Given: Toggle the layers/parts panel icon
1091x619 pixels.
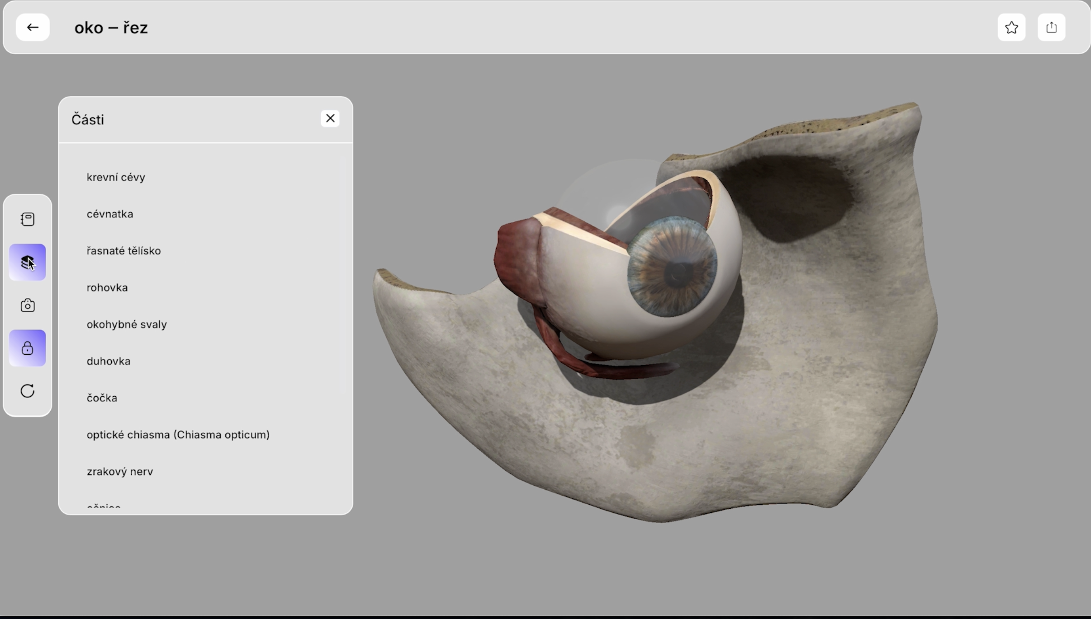Looking at the screenshot, I should coord(28,262).
